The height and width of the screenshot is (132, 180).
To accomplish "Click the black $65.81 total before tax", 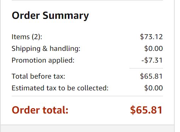I will (x=151, y=76).
